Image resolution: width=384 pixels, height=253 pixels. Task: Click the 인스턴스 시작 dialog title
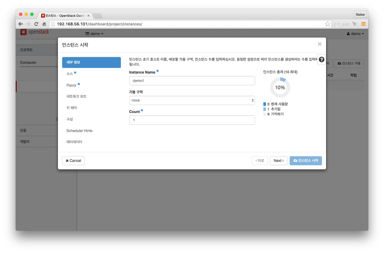point(75,45)
